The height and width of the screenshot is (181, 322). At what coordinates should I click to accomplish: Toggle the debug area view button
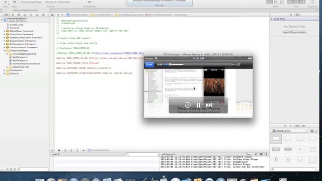(296, 2)
